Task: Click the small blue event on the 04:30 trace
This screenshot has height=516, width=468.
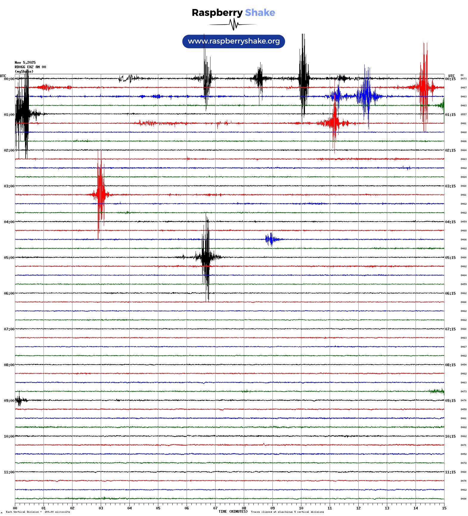Action: (271, 239)
